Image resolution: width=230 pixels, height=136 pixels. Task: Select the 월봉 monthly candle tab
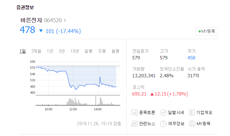[116, 51]
